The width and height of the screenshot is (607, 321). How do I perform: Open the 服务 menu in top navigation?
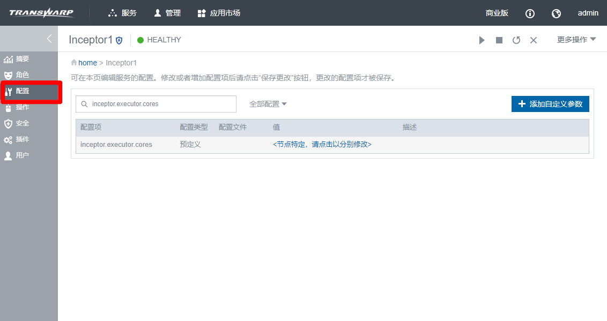click(123, 13)
